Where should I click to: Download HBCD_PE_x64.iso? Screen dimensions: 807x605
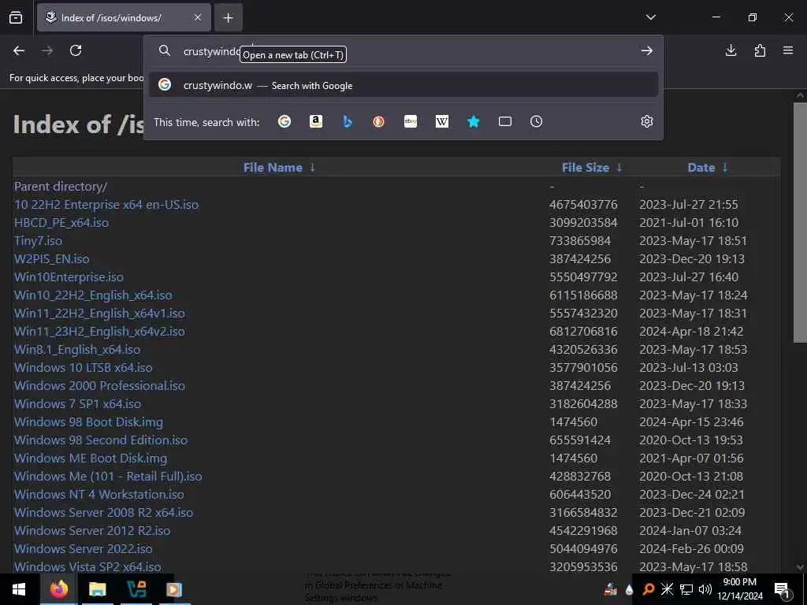(61, 222)
